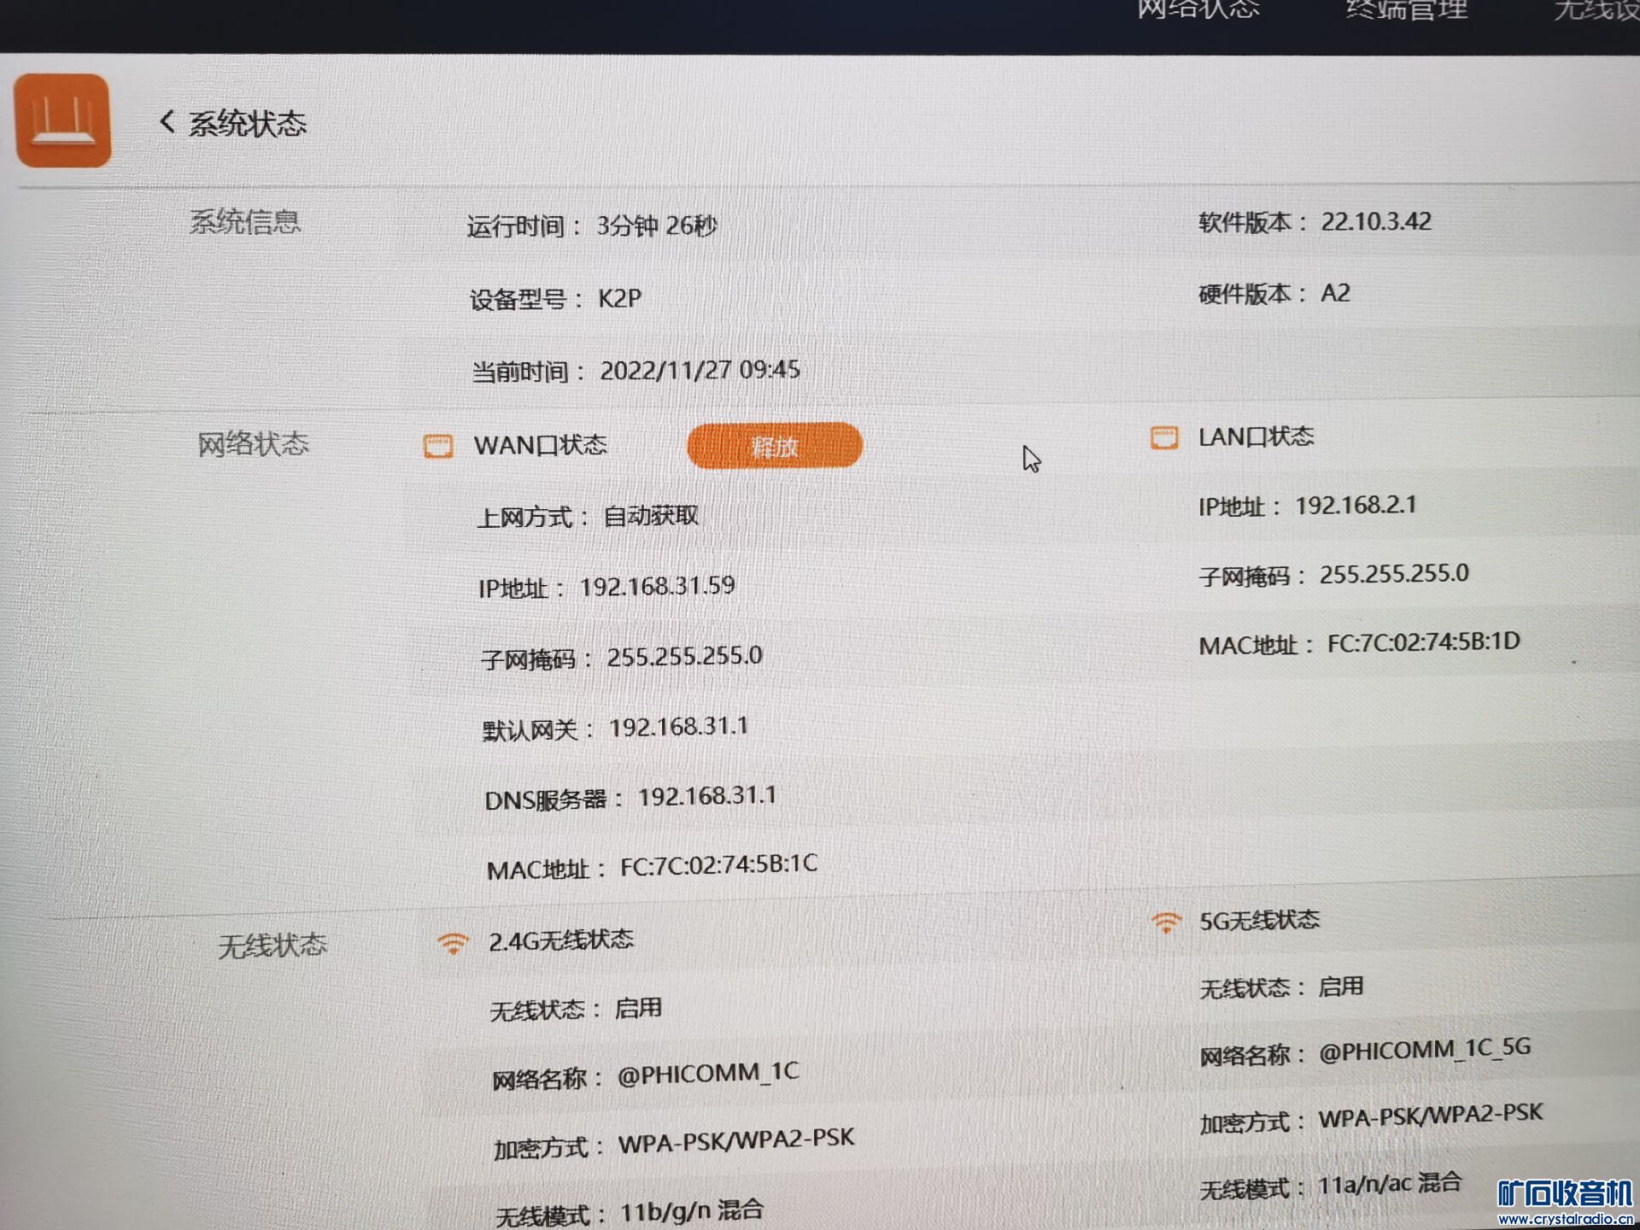Select current time 2022/11/27 09:45
Screen dimensions: 1640x1230
700,370
